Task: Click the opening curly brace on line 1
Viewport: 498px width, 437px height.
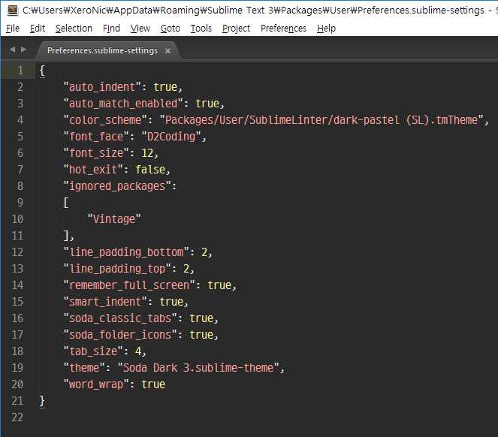Action: pos(41,71)
